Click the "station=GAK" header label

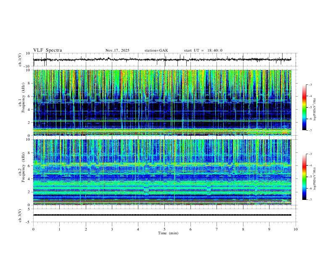click(156, 50)
